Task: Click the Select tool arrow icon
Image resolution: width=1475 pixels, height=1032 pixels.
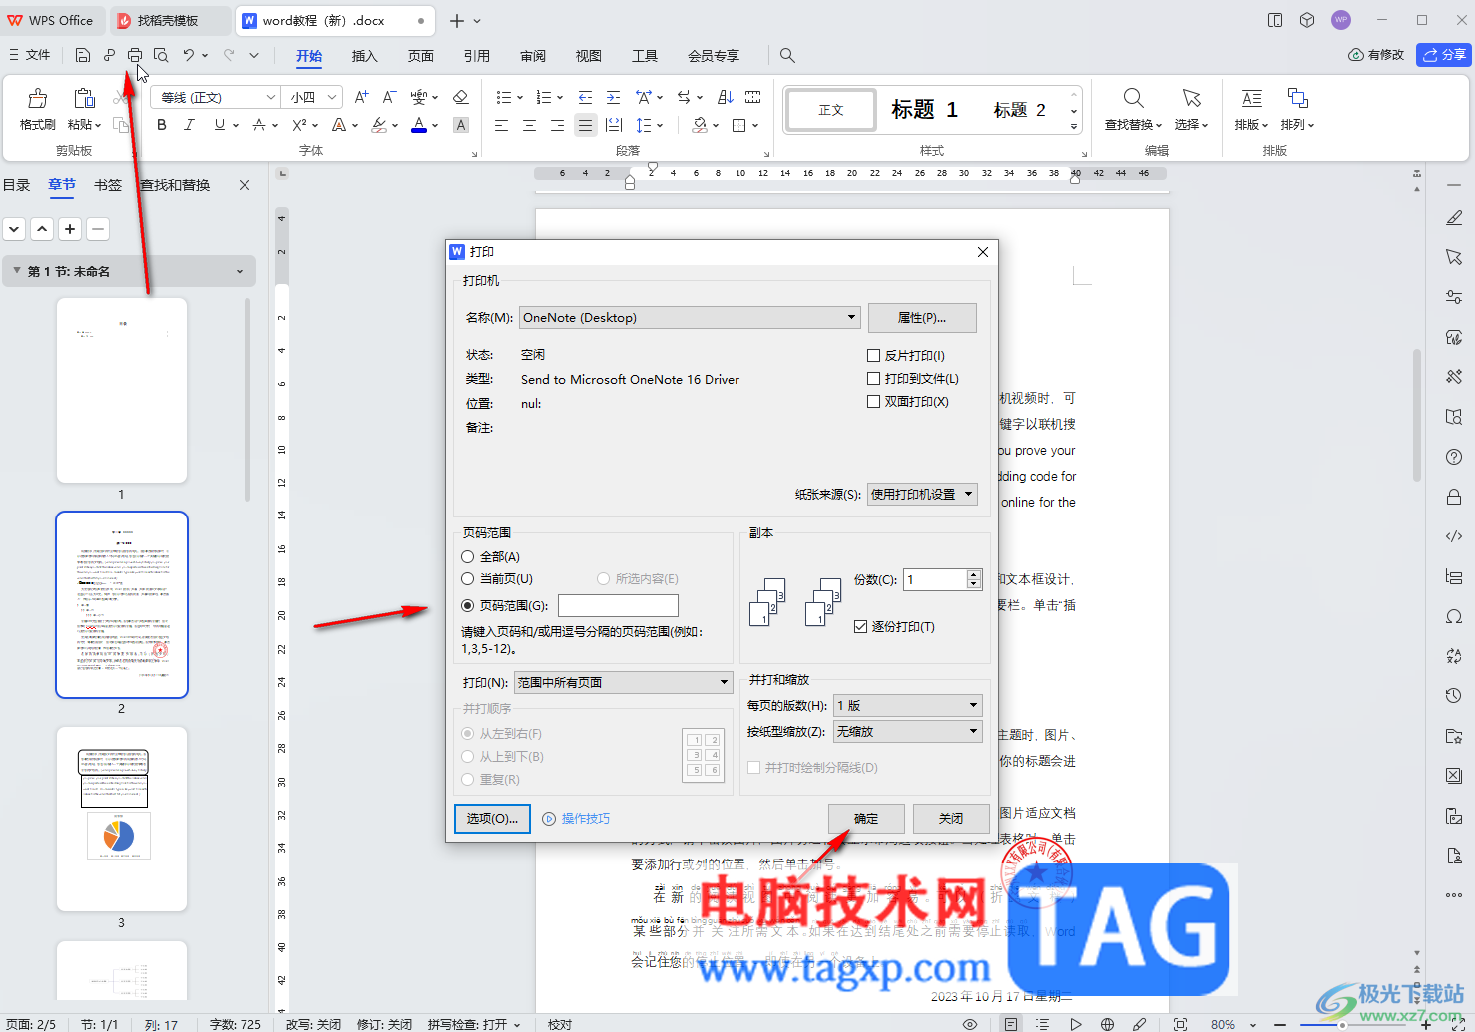Action: (x=1191, y=98)
